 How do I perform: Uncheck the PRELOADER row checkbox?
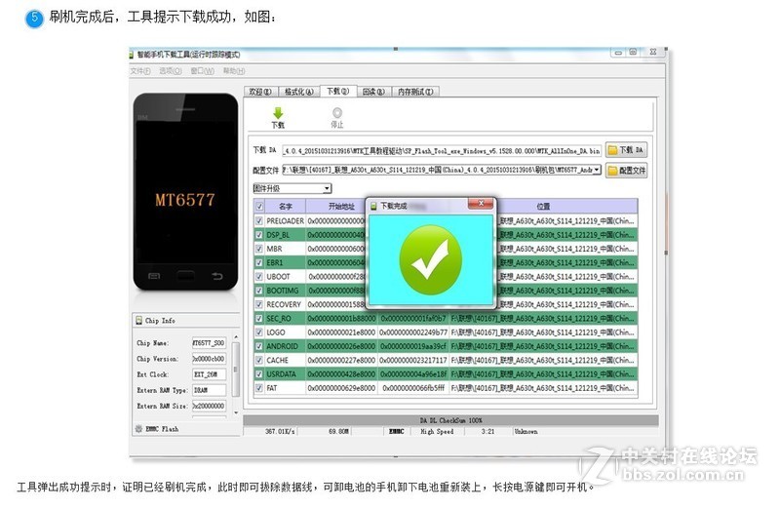[259, 220]
